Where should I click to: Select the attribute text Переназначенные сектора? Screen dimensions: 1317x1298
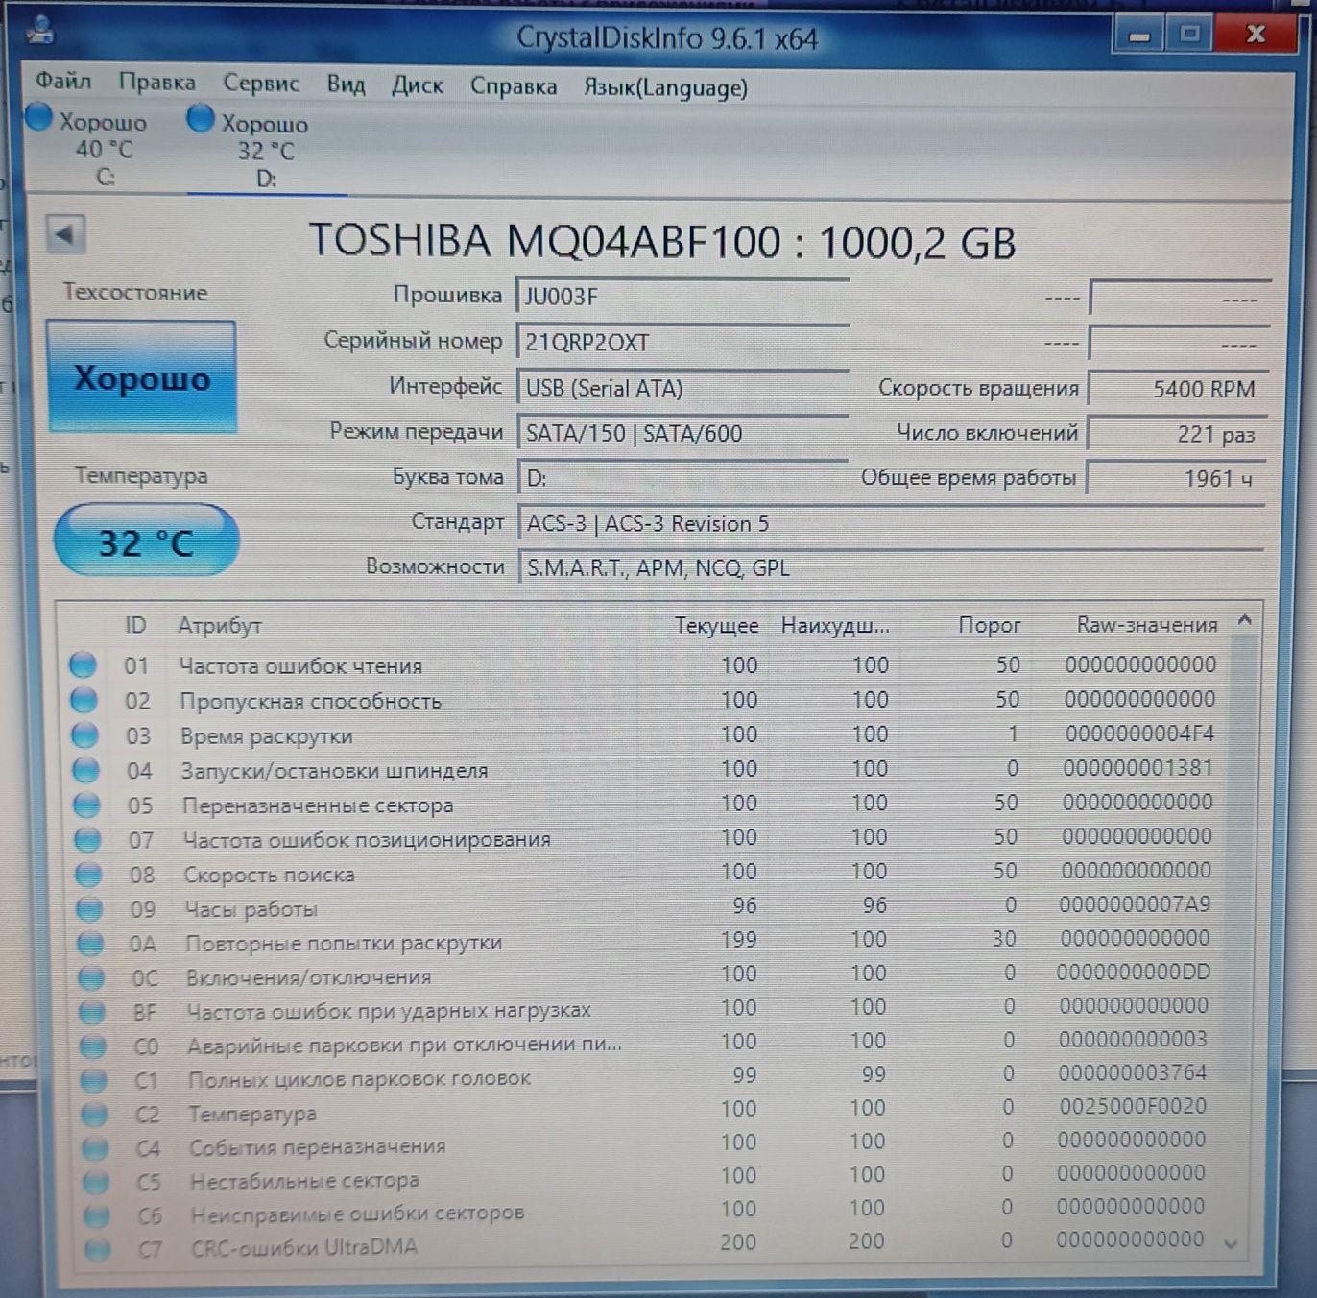[318, 805]
